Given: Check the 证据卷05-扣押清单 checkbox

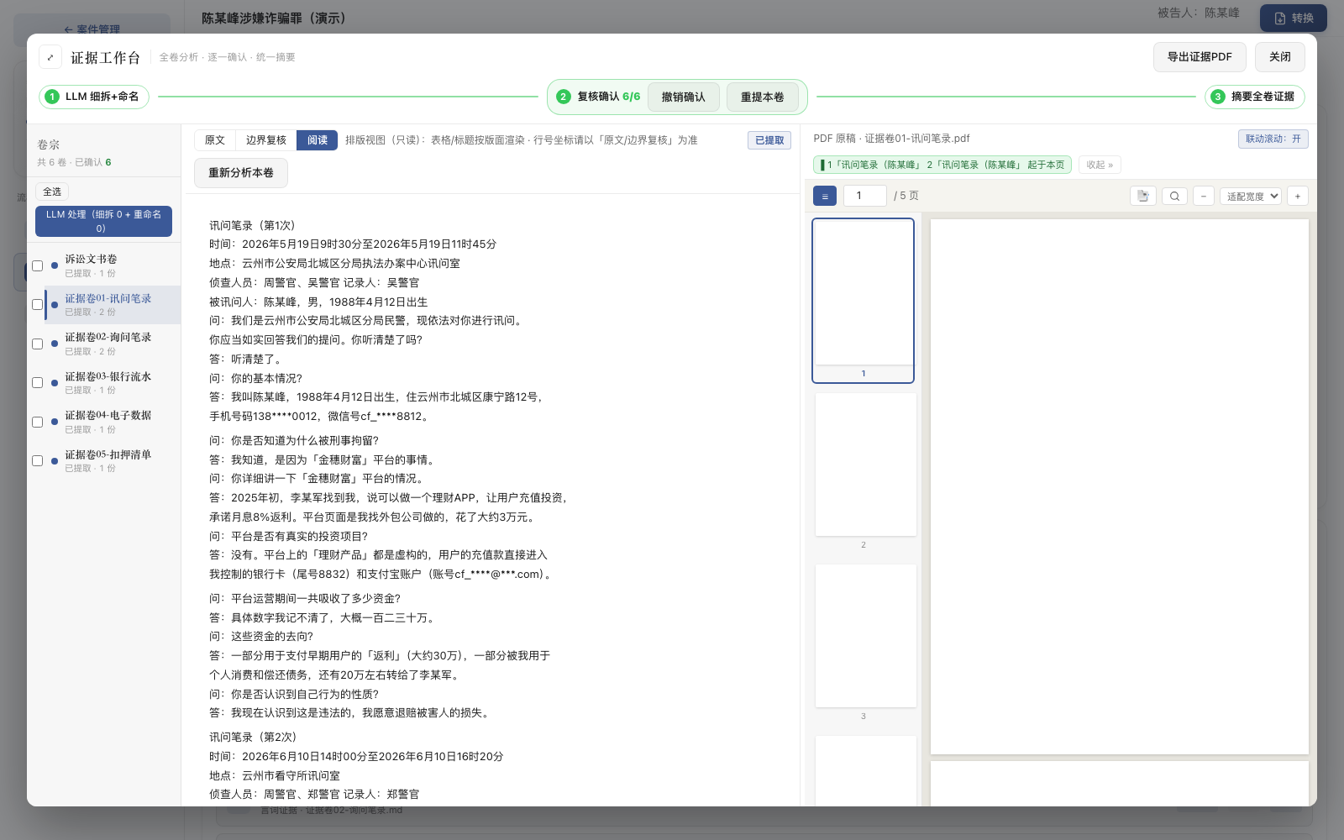Looking at the screenshot, I should pyautogui.click(x=37, y=461).
